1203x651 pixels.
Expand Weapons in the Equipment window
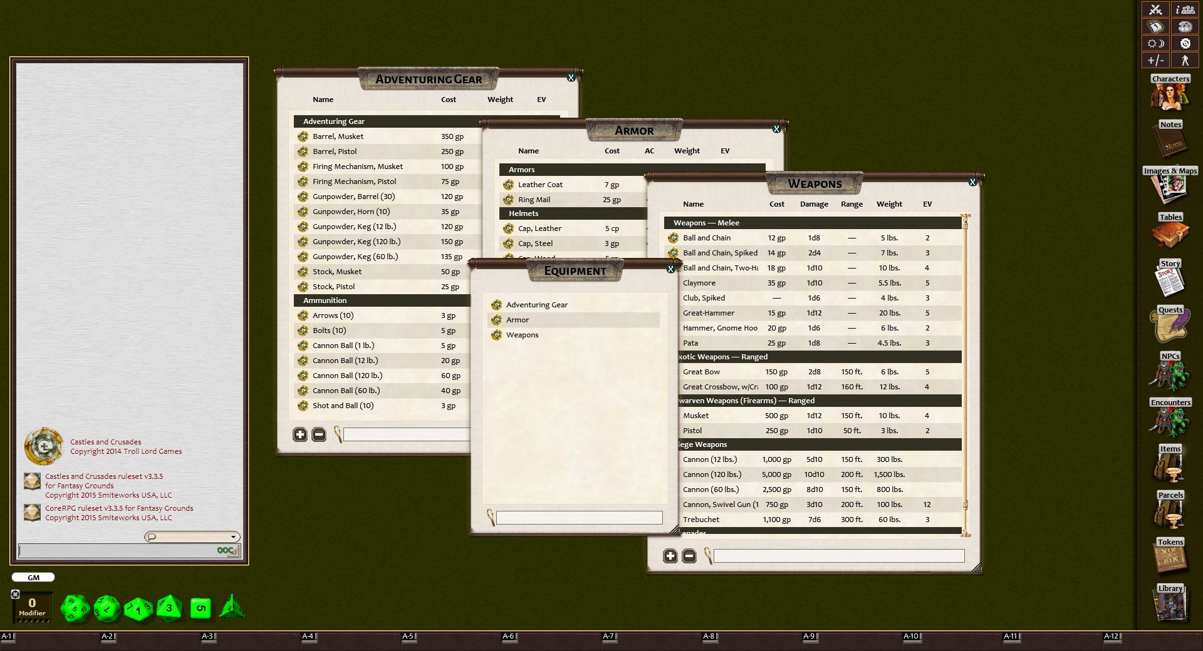[x=523, y=335]
